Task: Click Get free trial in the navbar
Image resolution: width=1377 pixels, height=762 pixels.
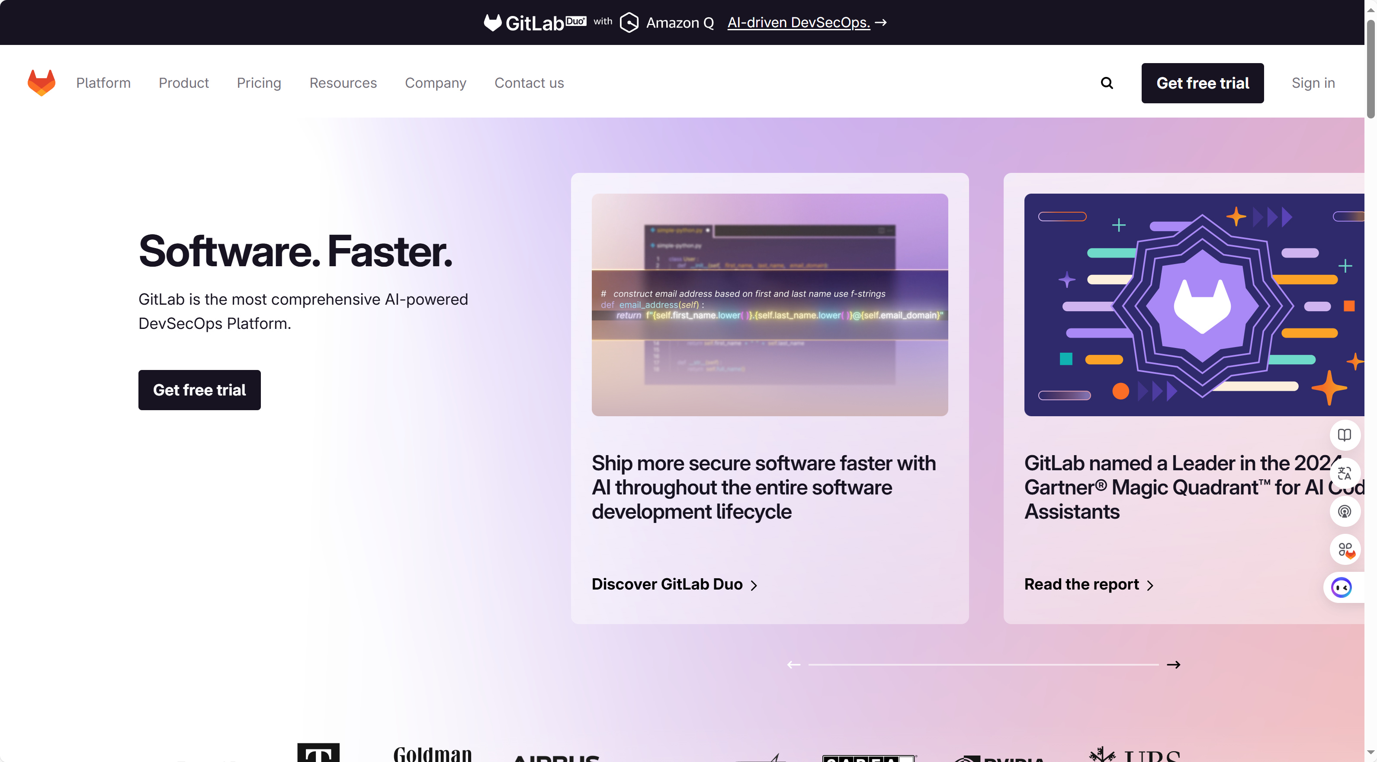Action: pyautogui.click(x=1203, y=83)
